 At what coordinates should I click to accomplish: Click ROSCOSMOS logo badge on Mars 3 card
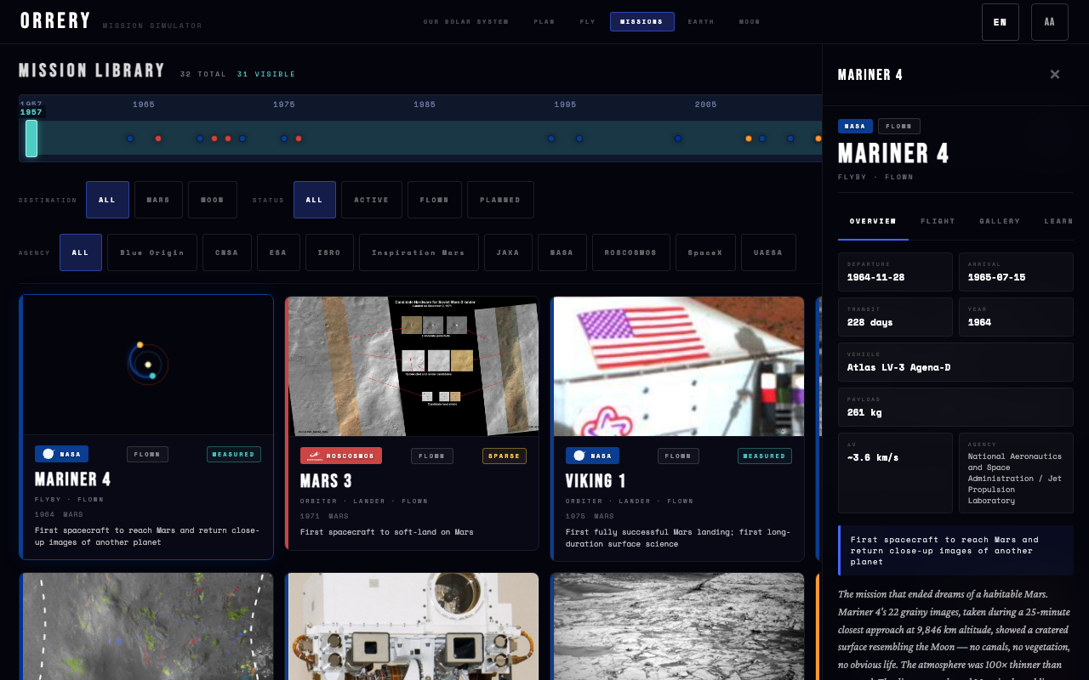tap(340, 456)
